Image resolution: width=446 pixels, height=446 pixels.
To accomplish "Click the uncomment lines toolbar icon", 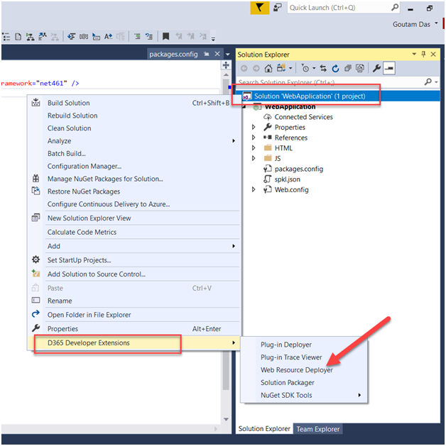I will [149, 36].
